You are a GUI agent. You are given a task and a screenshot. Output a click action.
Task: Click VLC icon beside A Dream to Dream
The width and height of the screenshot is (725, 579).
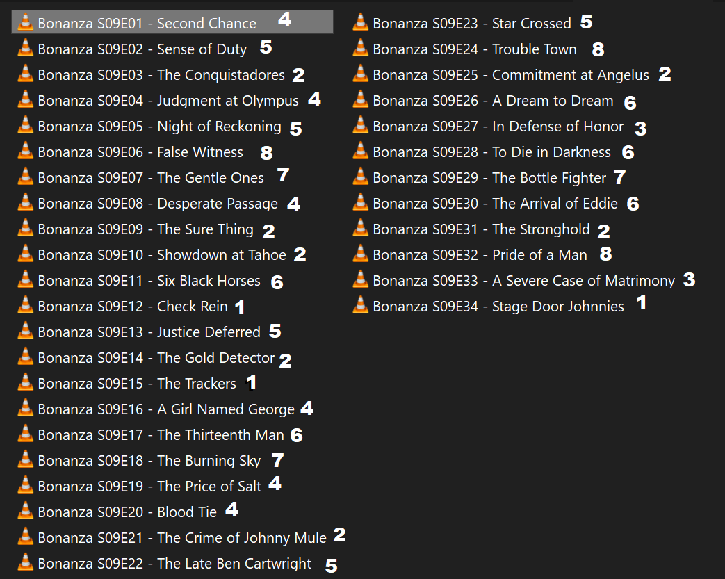[x=361, y=99]
